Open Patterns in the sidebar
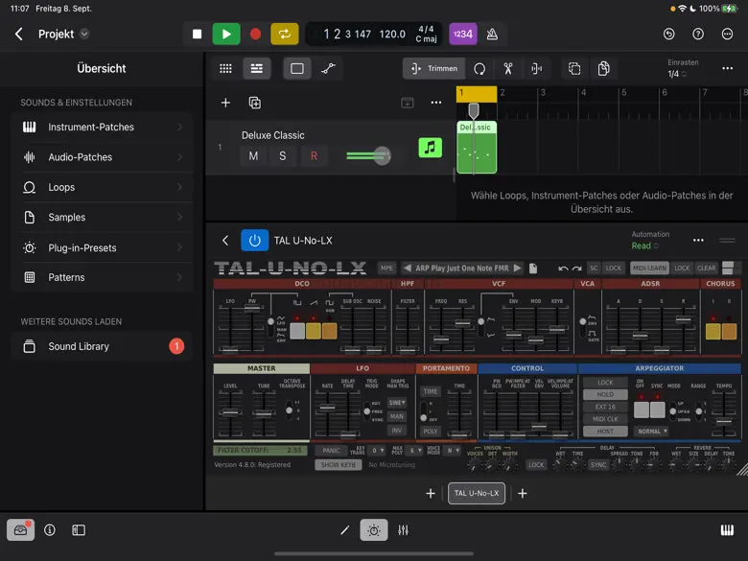 [x=102, y=277]
